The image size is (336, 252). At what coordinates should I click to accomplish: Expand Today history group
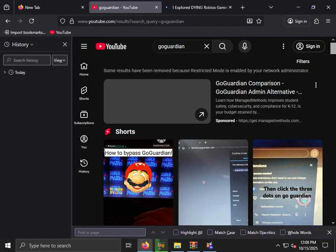(5, 72)
